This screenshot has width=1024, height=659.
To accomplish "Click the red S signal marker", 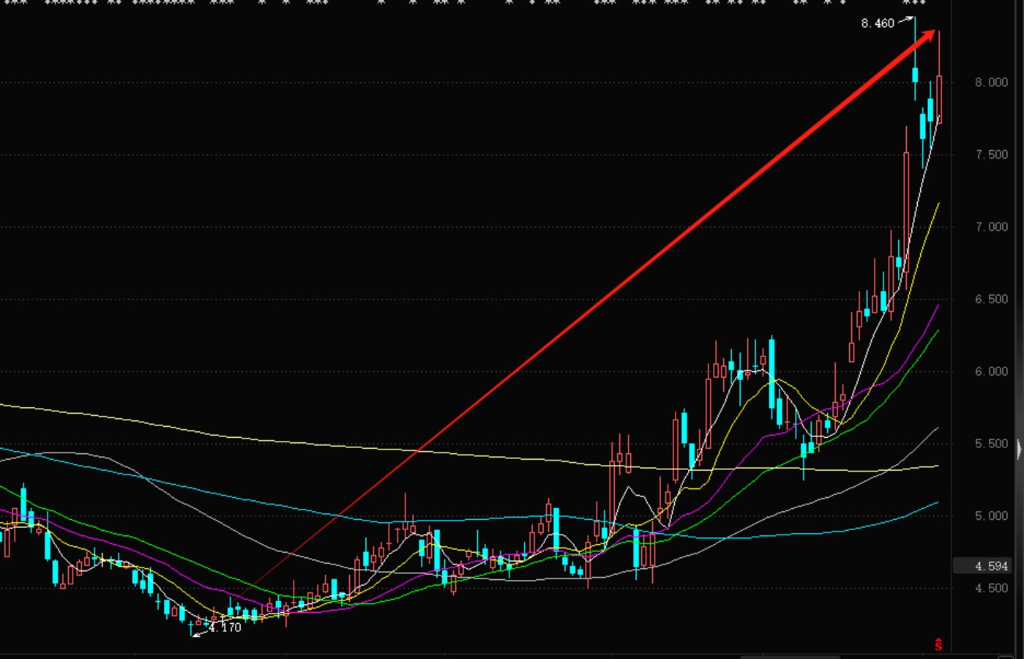I will coord(938,644).
